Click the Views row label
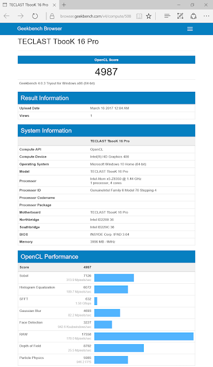Image resolution: width=213 pixels, height=367 pixels. (24, 116)
